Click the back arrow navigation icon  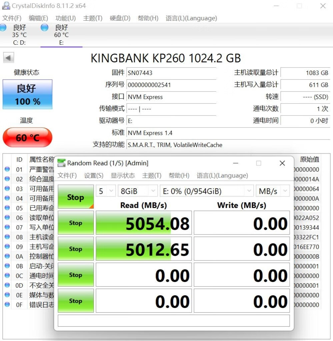[8, 57]
